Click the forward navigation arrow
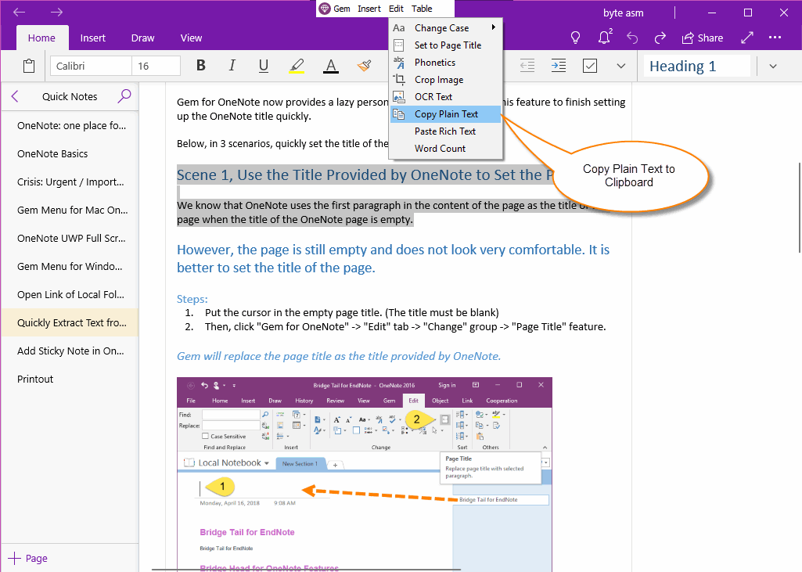 pyautogui.click(x=57, y=12)
